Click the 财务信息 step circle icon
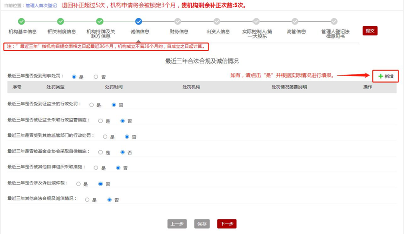This screenshot has width=404, height=234. pos(177,21)
